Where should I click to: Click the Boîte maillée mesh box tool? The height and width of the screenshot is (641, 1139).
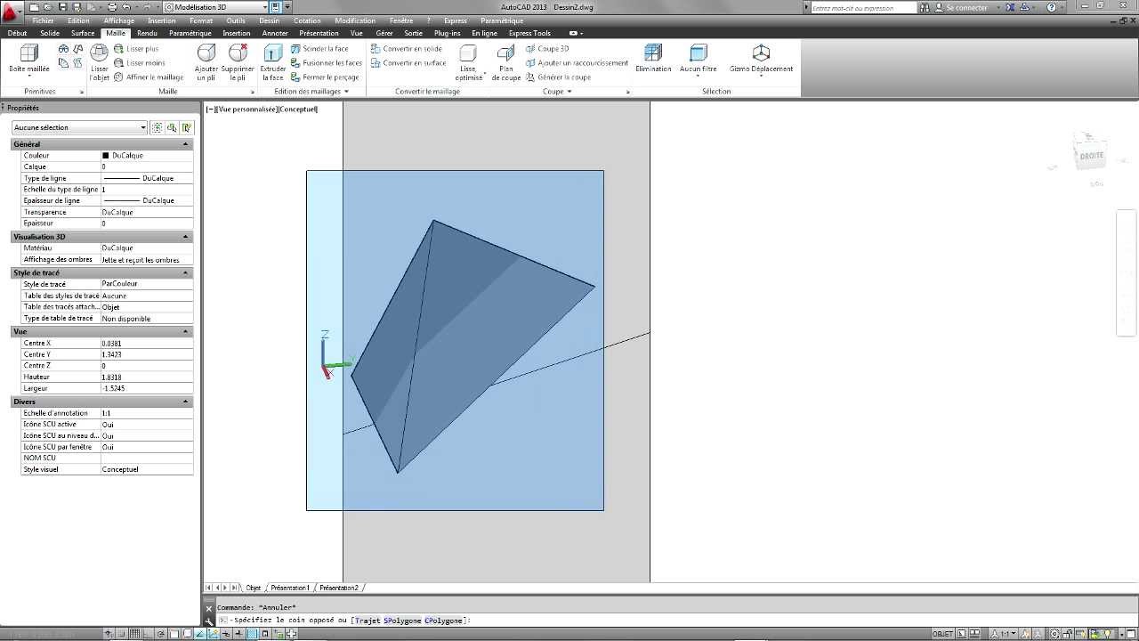pyautogui.click(x=29, y=61)
